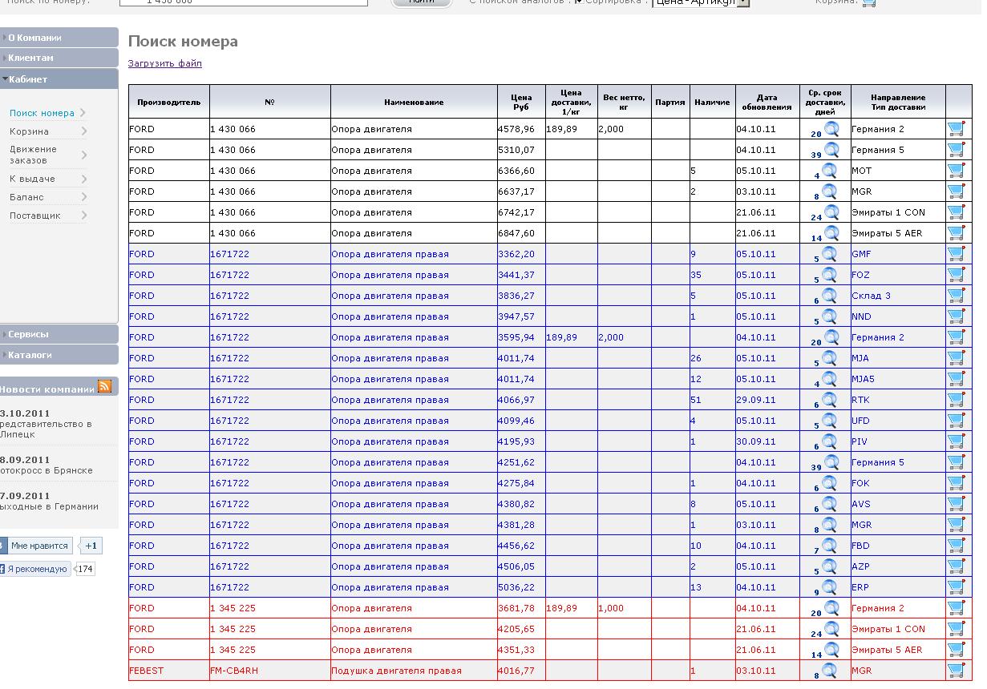Screen dimensions: 987x689
Task: Click the price 4205,65 cell
Action: coord(521,629)
